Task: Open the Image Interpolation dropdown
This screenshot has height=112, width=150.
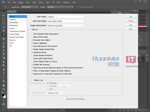Action: (x=66, y=26)
